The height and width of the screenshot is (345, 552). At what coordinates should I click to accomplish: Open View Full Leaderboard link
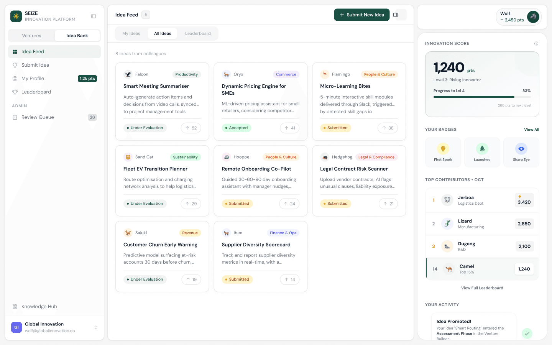[x=482, y=288]
